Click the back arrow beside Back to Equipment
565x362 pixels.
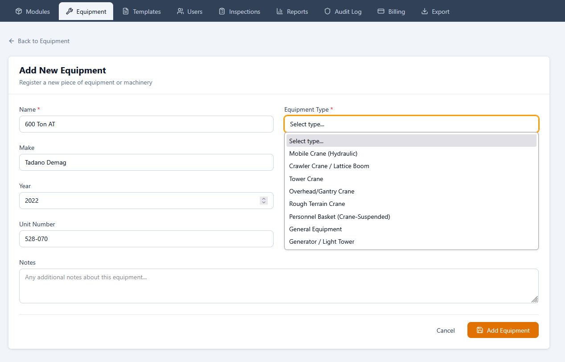pos(11,41)
